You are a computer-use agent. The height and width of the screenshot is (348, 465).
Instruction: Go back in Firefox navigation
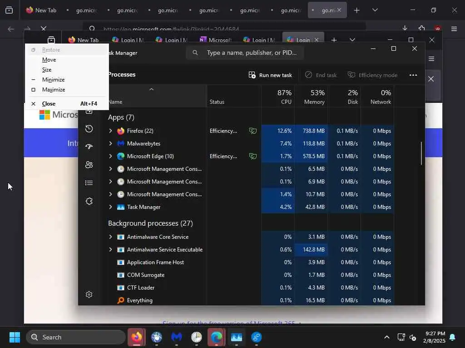coord(11,29)
